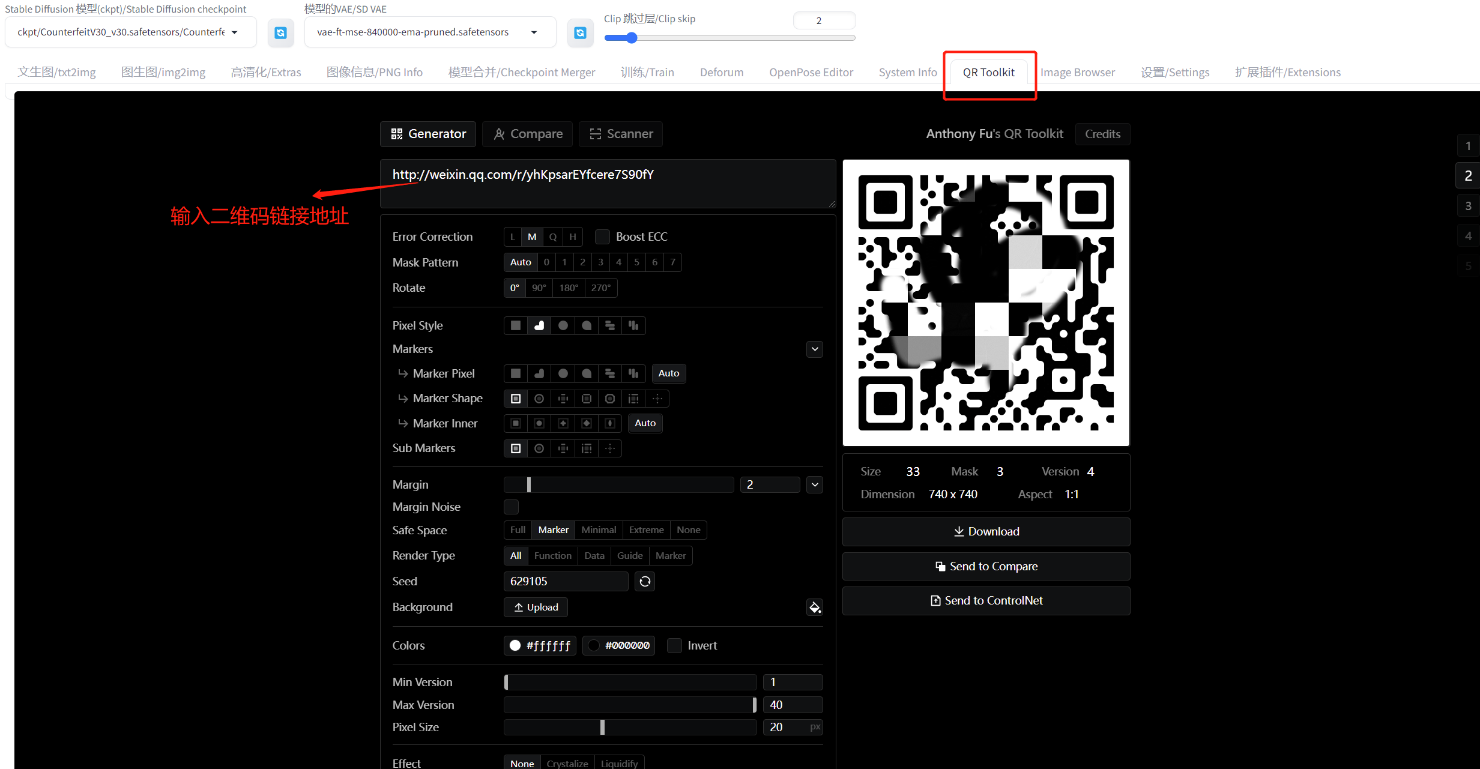This screenshot has height=769, width=1480.
Task: Select rounded Pixel Style icon
Action: pyautogui.click(x=539, y=325)
